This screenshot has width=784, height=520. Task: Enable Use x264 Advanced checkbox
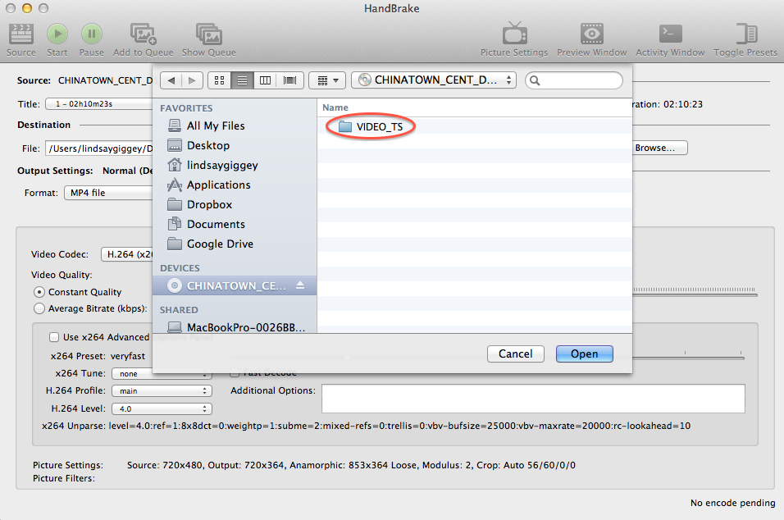(x=54, y=337)
